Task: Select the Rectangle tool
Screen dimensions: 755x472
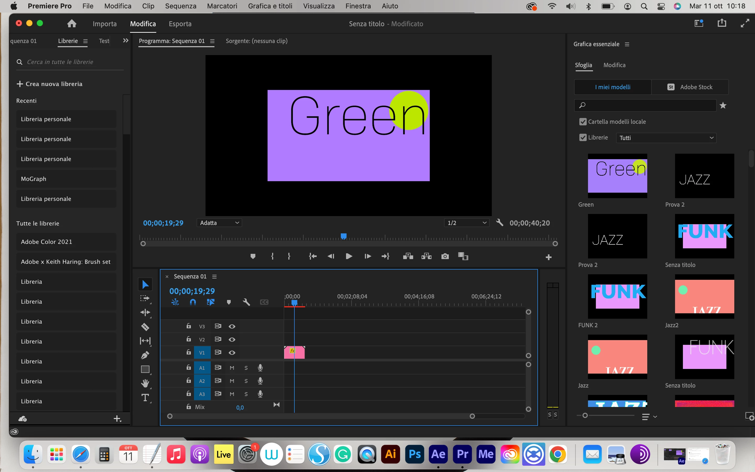Action: click(145, 369)
